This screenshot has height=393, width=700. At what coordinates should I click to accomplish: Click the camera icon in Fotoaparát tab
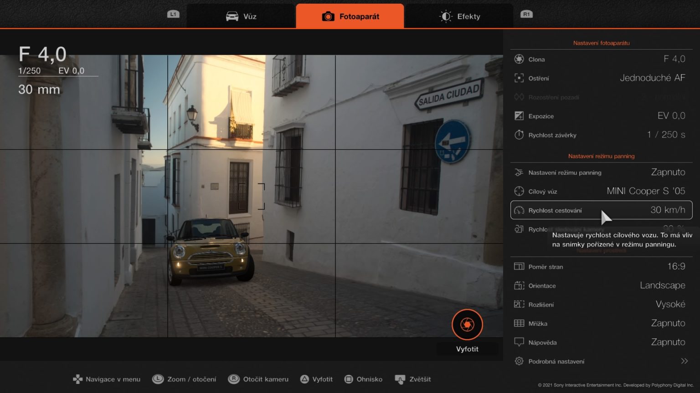[328, 16]
